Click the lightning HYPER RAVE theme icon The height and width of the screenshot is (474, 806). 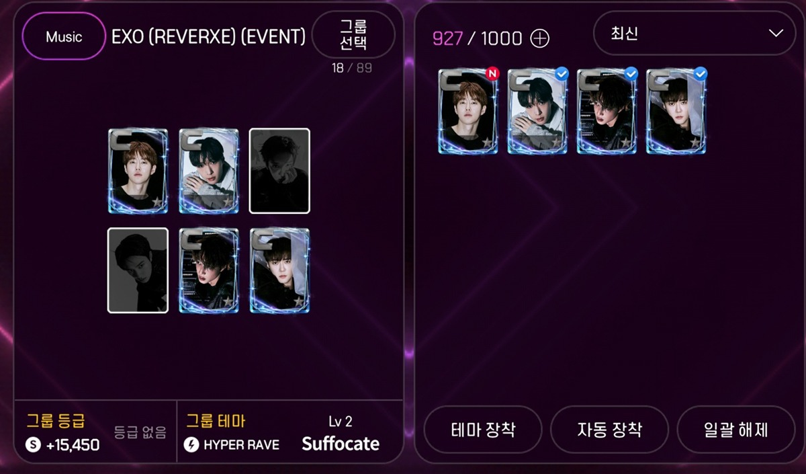tap(191, 444)
